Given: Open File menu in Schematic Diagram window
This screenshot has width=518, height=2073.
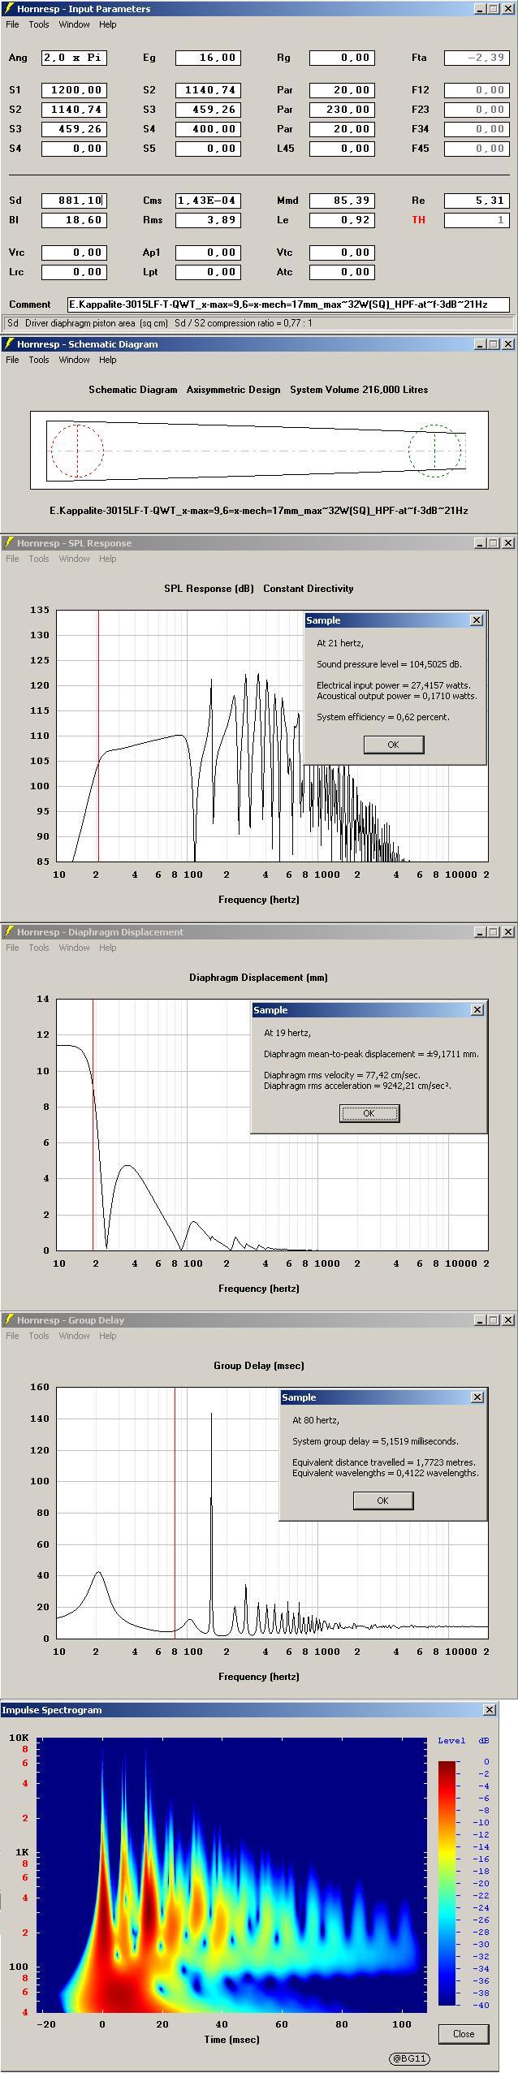Looking at the screenshot, I should click(x=12, y=360).
